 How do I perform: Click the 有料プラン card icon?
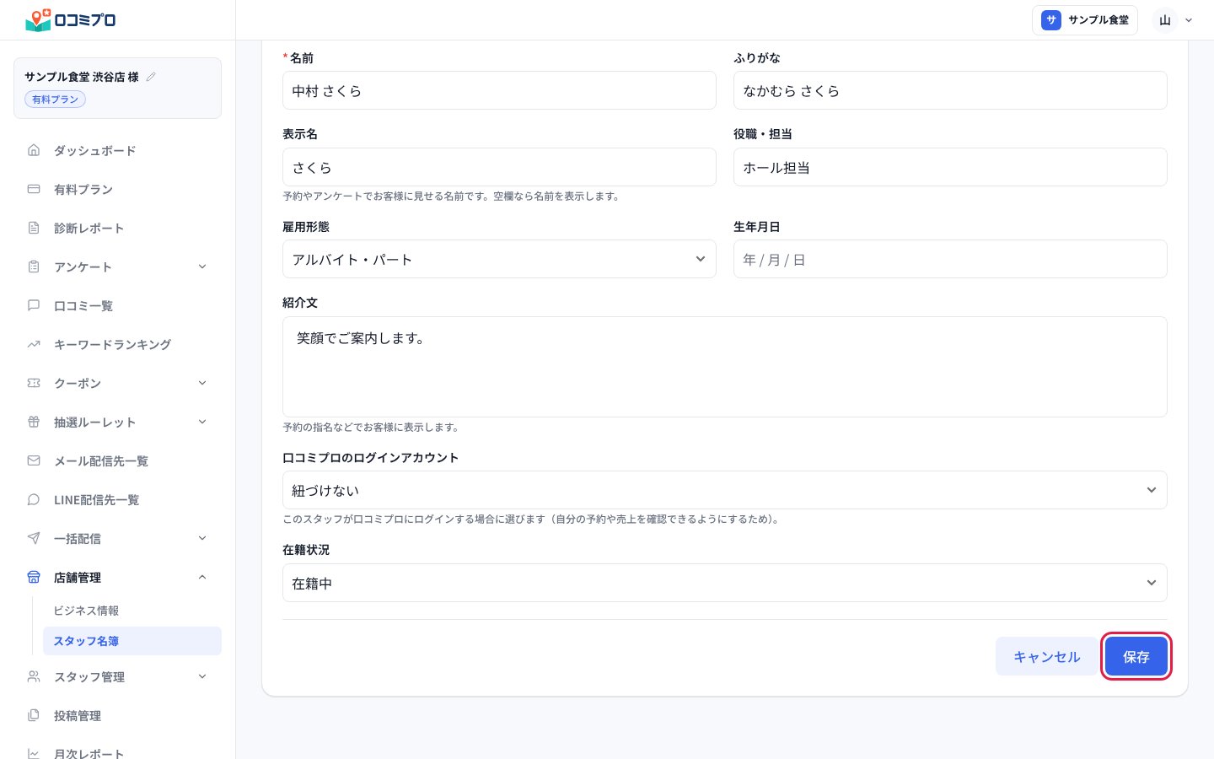[34, 189]
